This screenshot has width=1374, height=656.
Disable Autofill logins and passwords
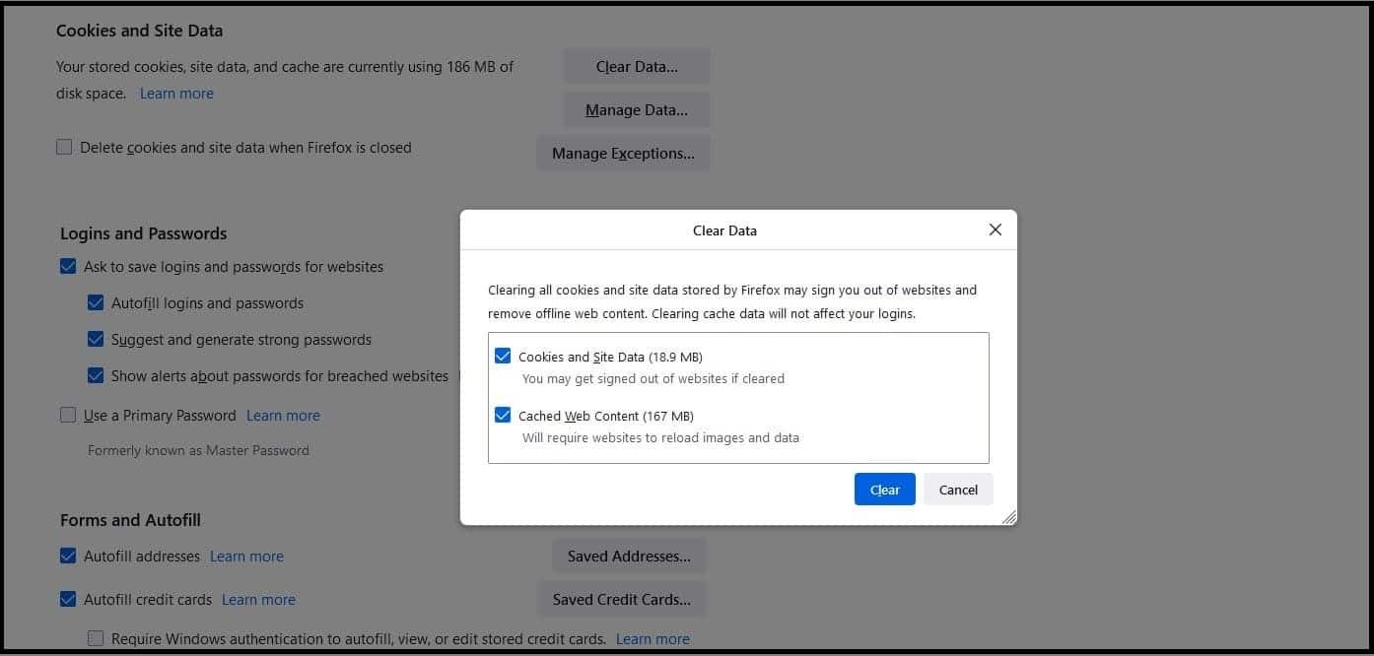(x=96, y=302)
